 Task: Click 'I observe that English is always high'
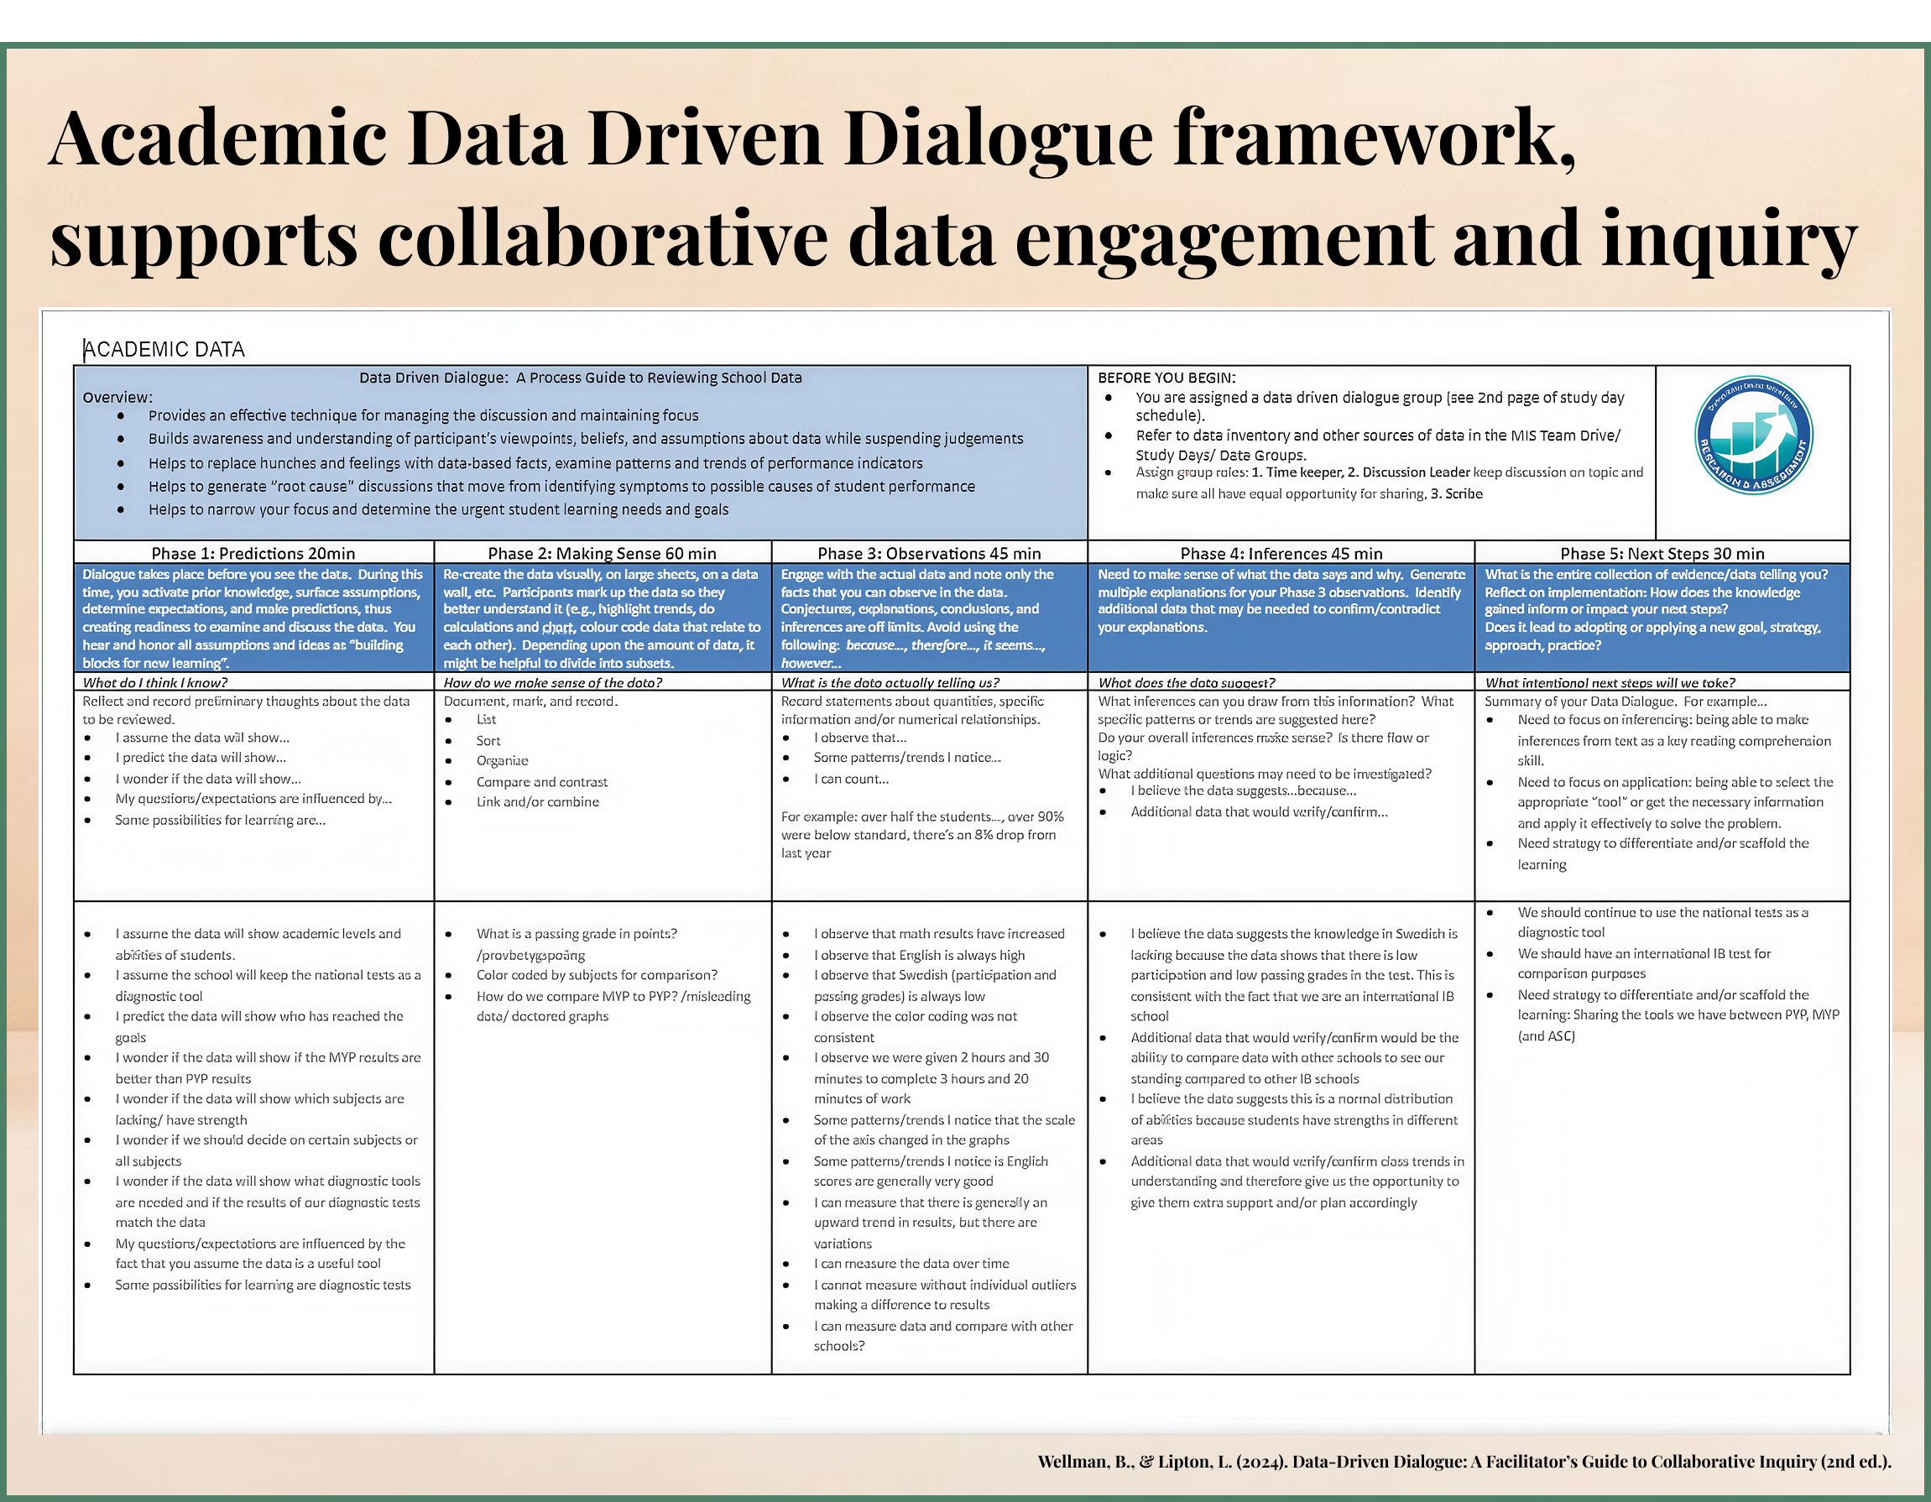pos(920,955)
